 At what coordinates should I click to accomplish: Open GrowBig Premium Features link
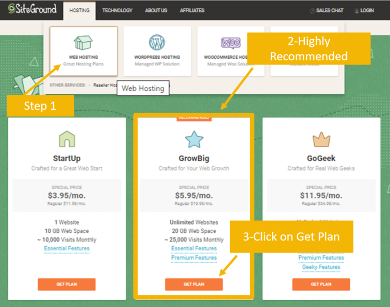click(x=194, y=258)
